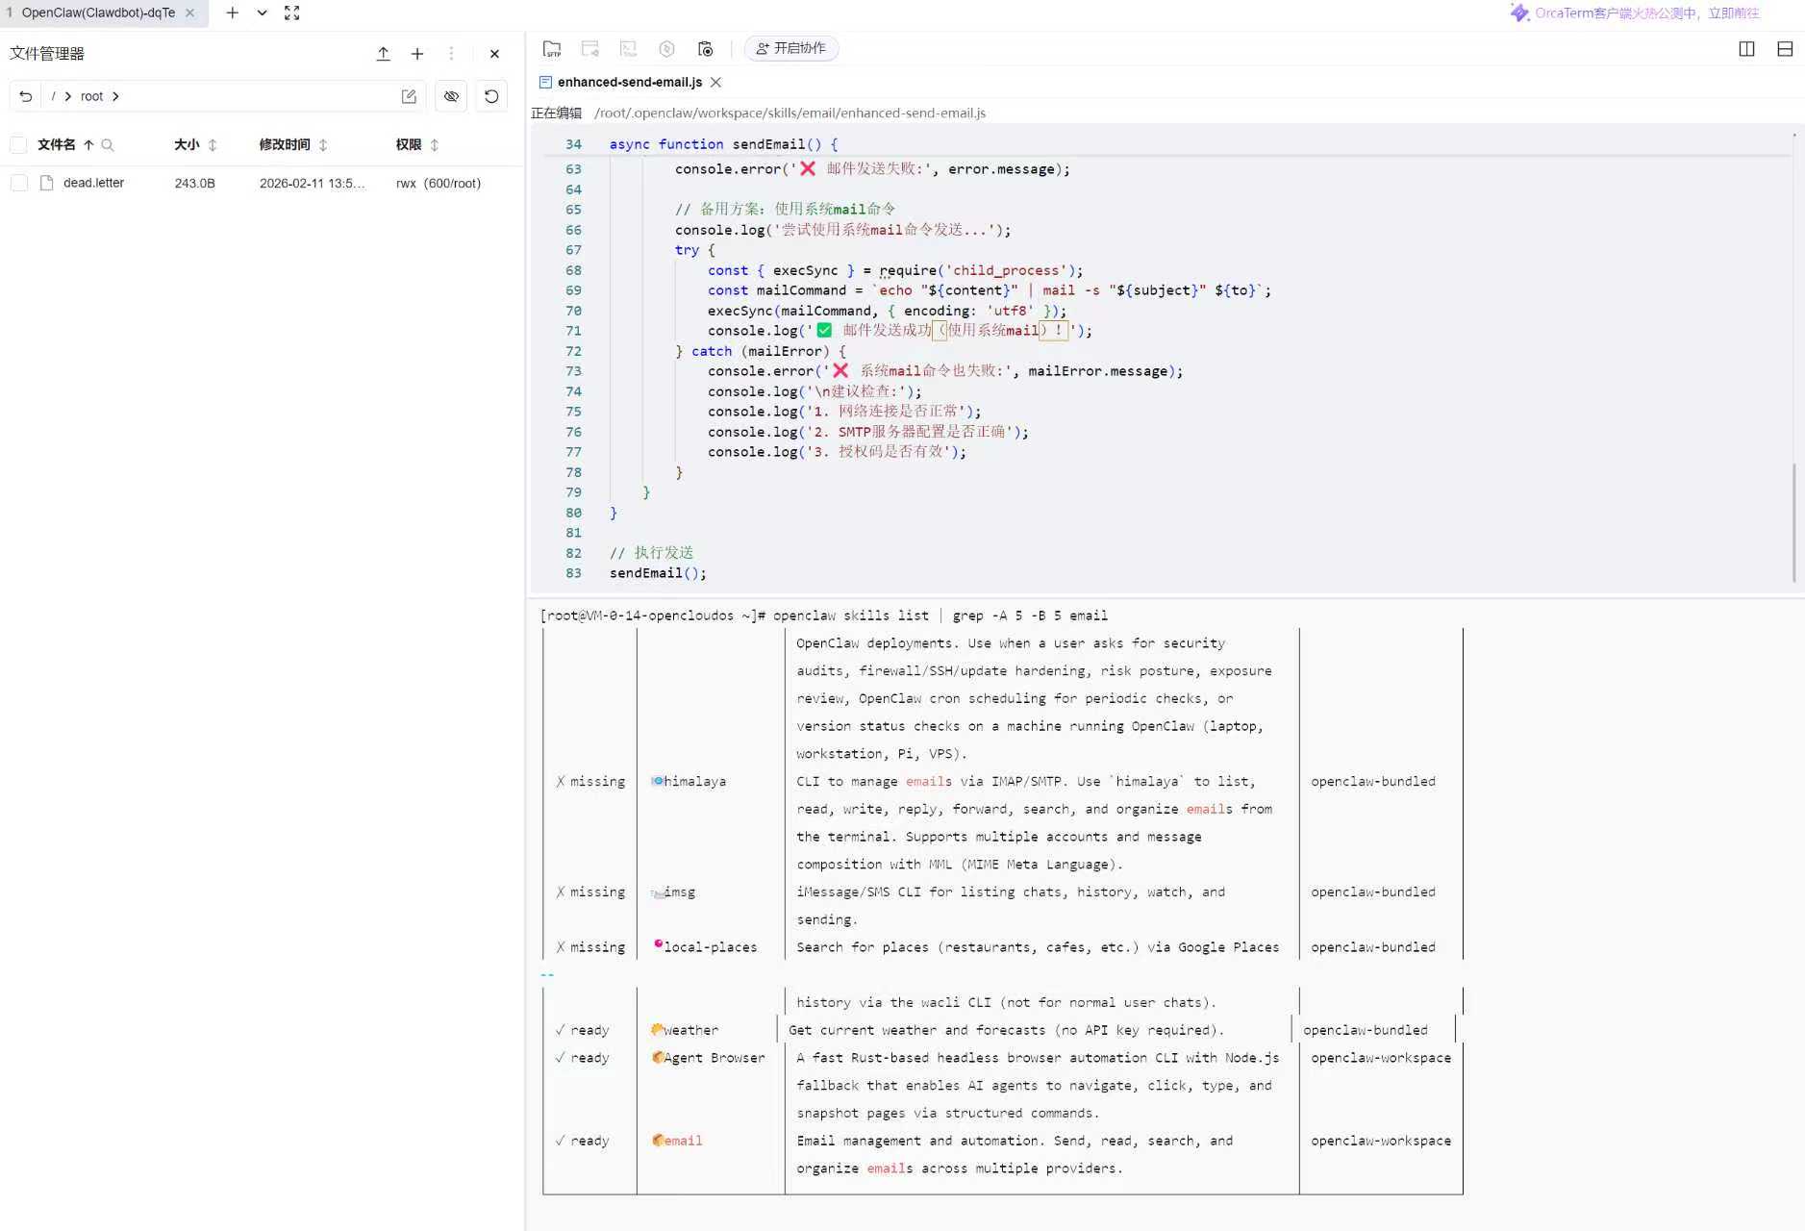This screenshot has width=1805, height=1231.
Task: Upload a file in the file manager
Action: (383, 54)
